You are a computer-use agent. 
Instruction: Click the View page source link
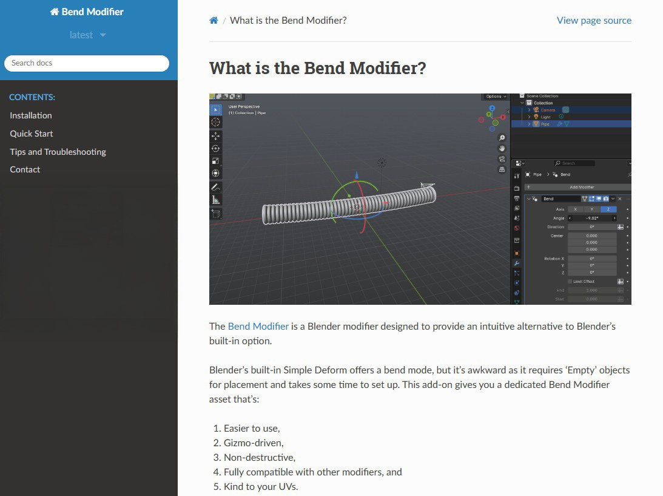tap(594, 20)
